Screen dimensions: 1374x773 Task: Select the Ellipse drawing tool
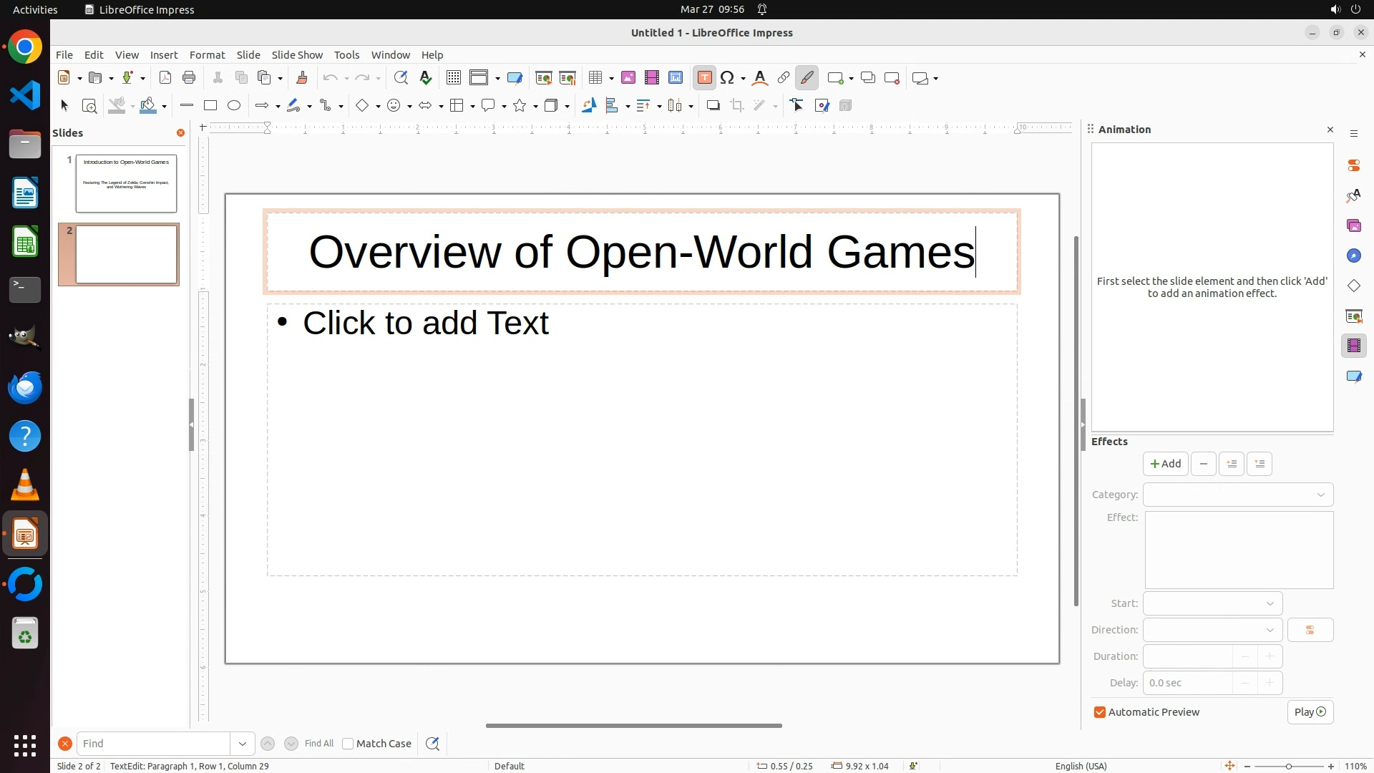[x=234, y=106]
